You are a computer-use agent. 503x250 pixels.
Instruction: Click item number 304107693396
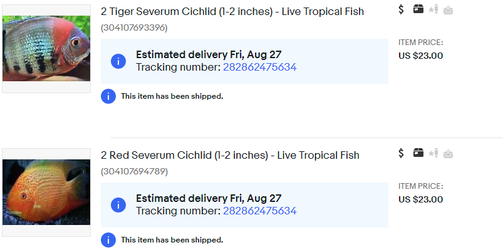pyautogui.click(x=134, y=28)
